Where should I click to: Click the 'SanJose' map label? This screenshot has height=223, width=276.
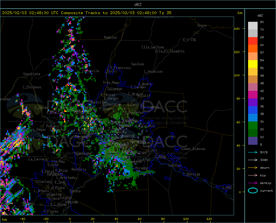[137, 64]
